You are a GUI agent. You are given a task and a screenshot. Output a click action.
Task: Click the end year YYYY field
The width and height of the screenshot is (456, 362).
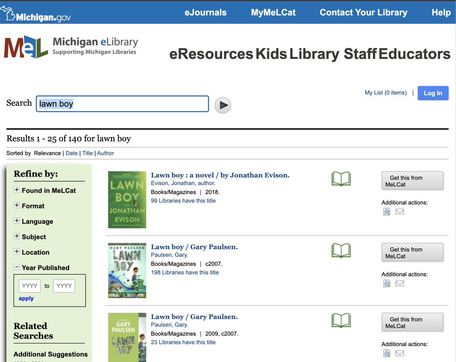coord(64,286)
